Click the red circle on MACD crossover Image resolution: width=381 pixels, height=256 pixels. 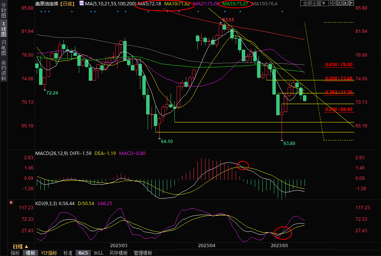coord(243,165)
